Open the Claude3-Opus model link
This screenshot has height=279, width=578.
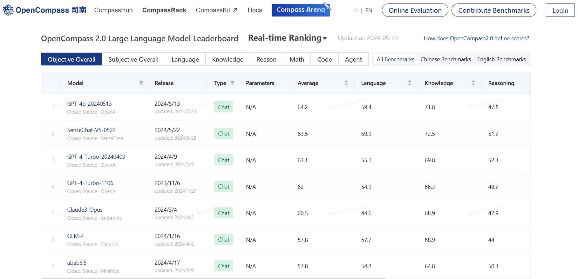pyautogui.click(x=85, y=210)
